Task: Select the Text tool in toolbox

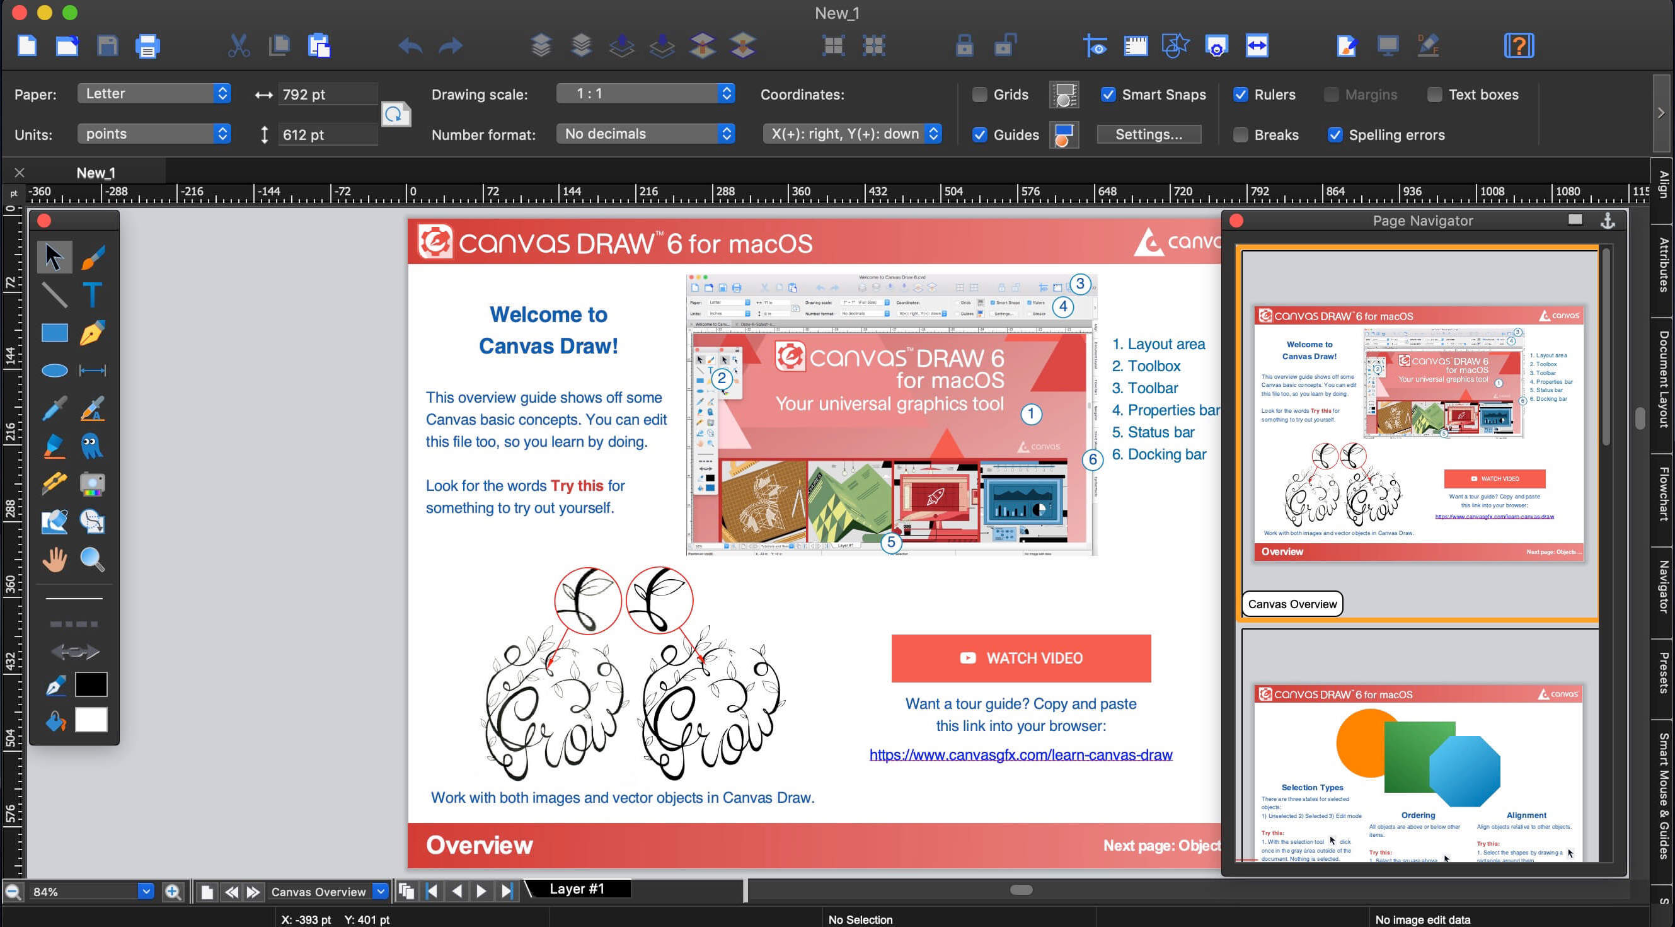Action: (91, 295)
